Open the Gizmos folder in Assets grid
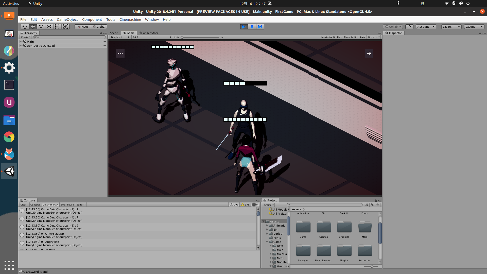The width and height of the screenshot is (487, 274). tap(324, 229)
